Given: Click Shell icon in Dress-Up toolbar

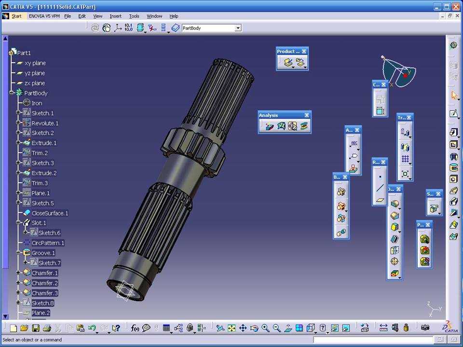Looking at the screenshot, I should pos(395,239).
